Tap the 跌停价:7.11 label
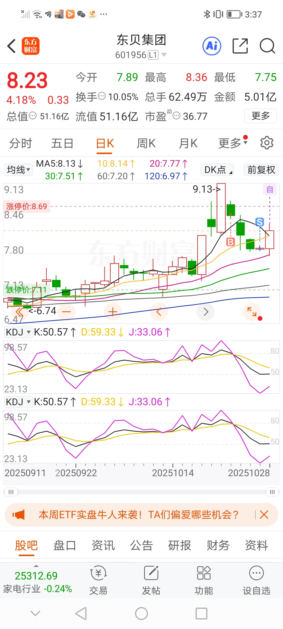Screen dimensions: 283x629 [26, 290]
